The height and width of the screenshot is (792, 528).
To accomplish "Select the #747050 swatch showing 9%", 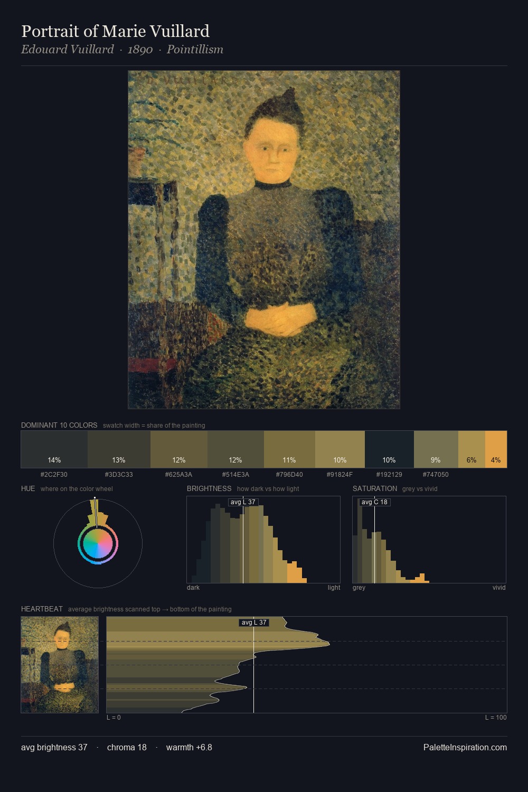I will [436, 449].
